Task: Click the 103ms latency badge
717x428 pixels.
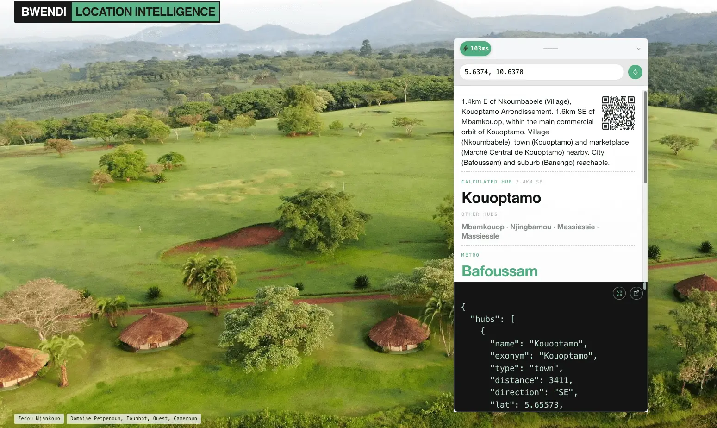Action: click(475, 48)
